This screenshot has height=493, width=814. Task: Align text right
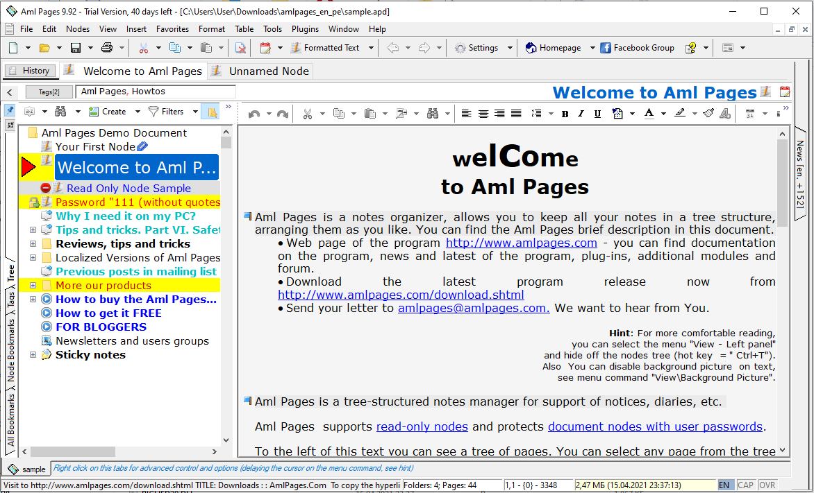(499, 114)
